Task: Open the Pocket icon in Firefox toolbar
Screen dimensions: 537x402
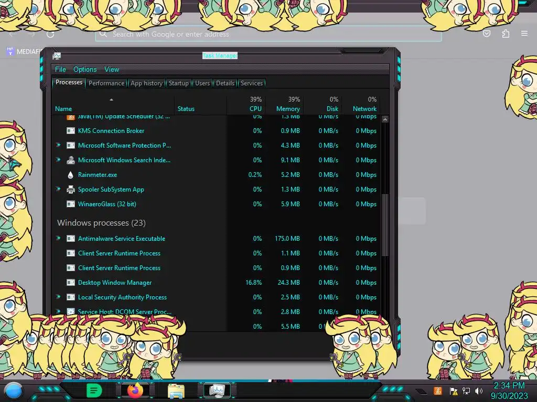Action: coord(487,33)
